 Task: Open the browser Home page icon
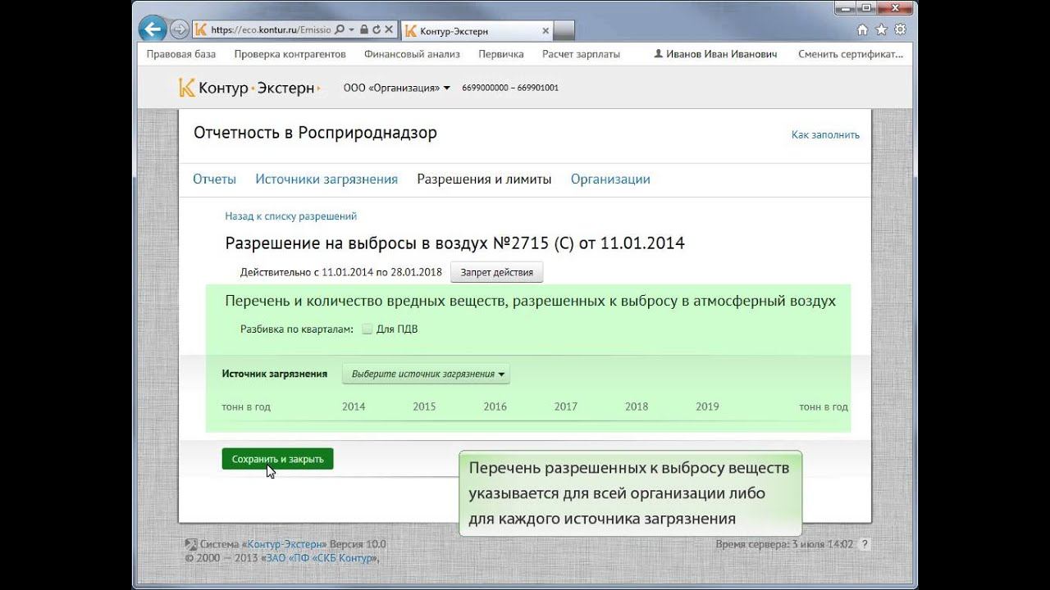point(862,30)
